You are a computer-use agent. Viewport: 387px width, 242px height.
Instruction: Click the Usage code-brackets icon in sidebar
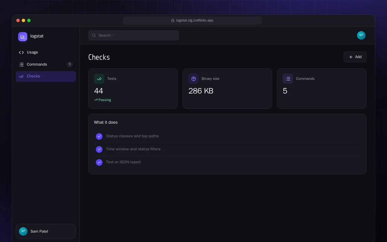point(21,52)
